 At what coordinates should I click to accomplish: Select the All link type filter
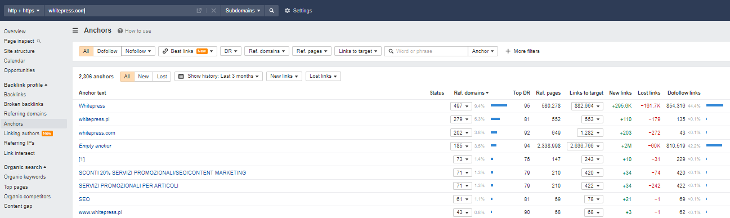[86, 51]
